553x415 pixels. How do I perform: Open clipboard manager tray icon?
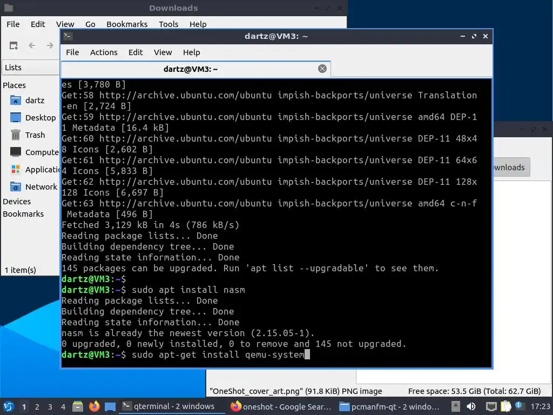505,406
